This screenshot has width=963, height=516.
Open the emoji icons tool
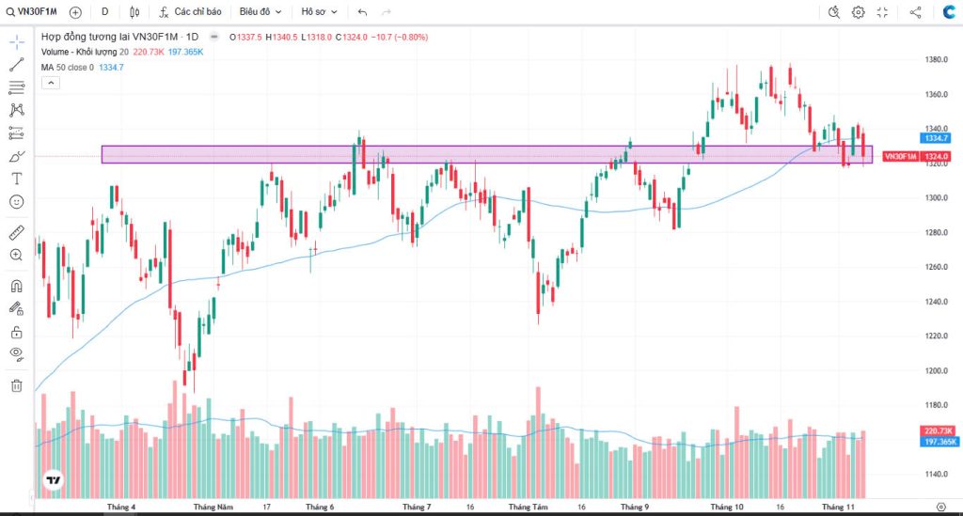(16, 201)
